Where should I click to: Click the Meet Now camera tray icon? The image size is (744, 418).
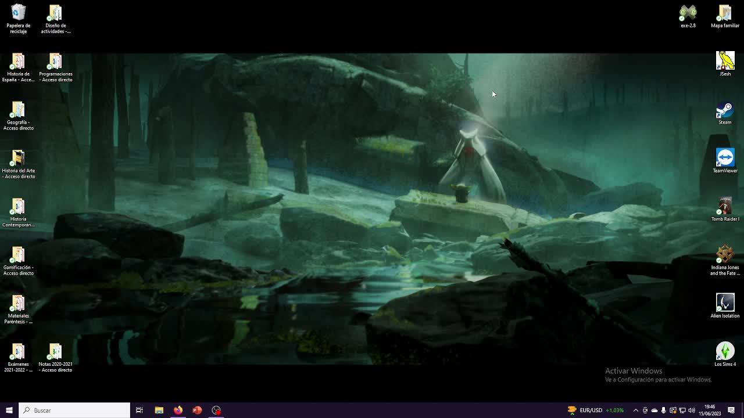(645, 410)
